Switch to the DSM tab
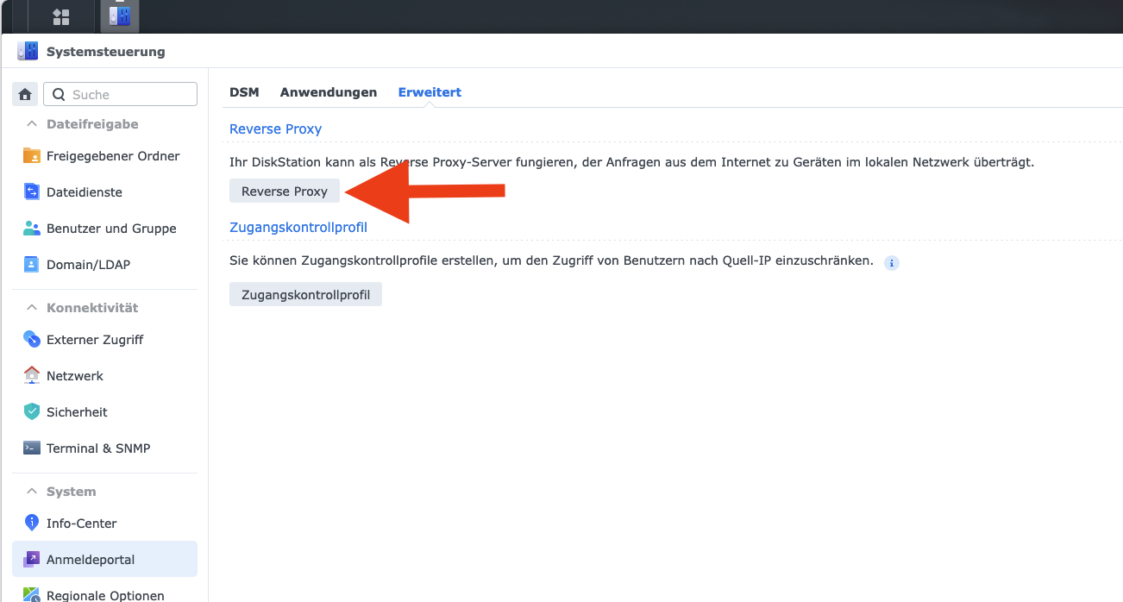The image size is (1123, 602). [244, 92]
